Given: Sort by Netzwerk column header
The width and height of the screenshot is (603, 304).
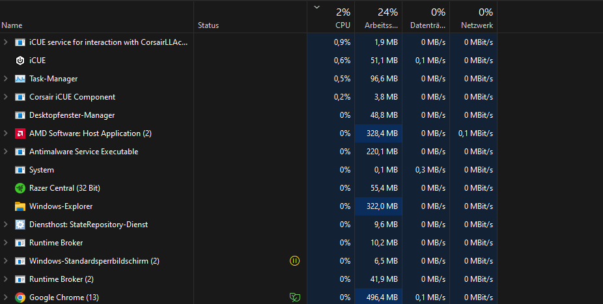Looking at the screenshot, I should coord(473,17).
